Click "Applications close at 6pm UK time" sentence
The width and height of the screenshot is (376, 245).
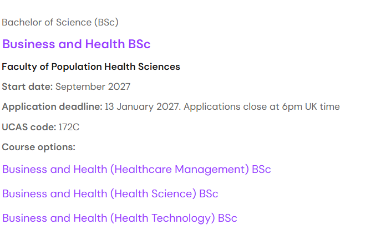261,107
